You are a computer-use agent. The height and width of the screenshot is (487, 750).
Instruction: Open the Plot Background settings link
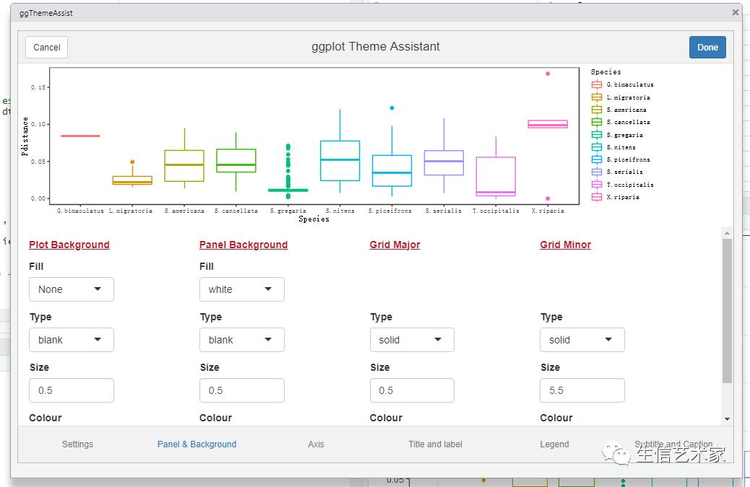click(69, 245)
